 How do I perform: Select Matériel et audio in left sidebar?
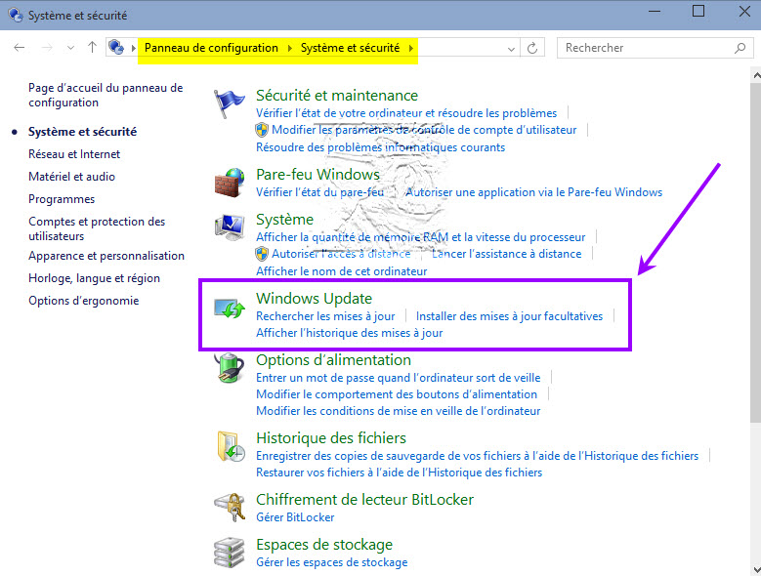[x=71, y=177]
